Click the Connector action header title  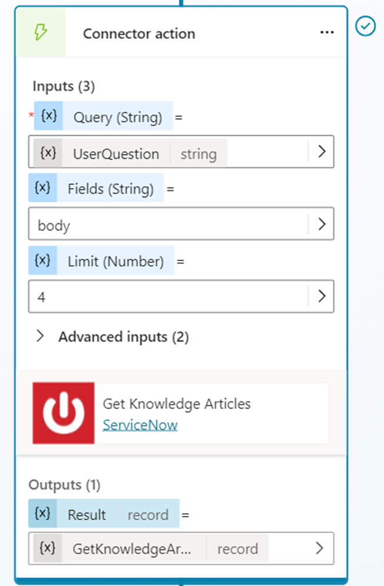(x=139, y=34)
